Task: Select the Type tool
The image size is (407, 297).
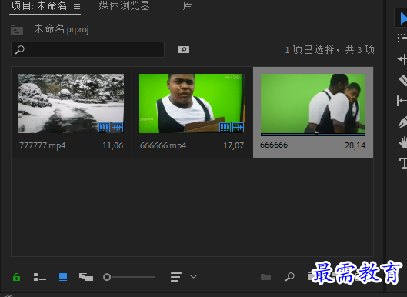Action: click(x=403, y=163)
